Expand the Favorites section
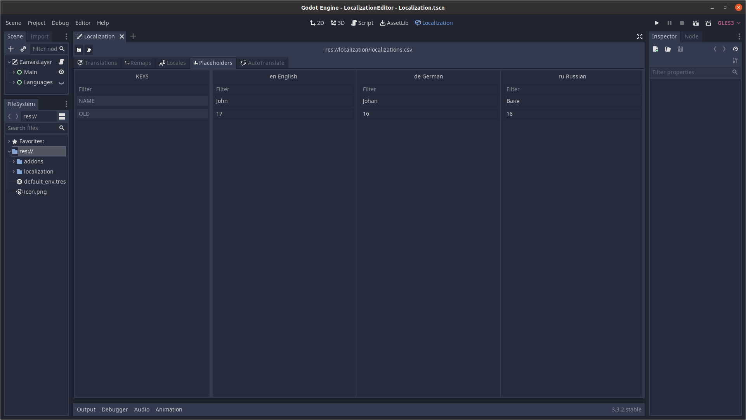746x420 pixels. [9, 141]
